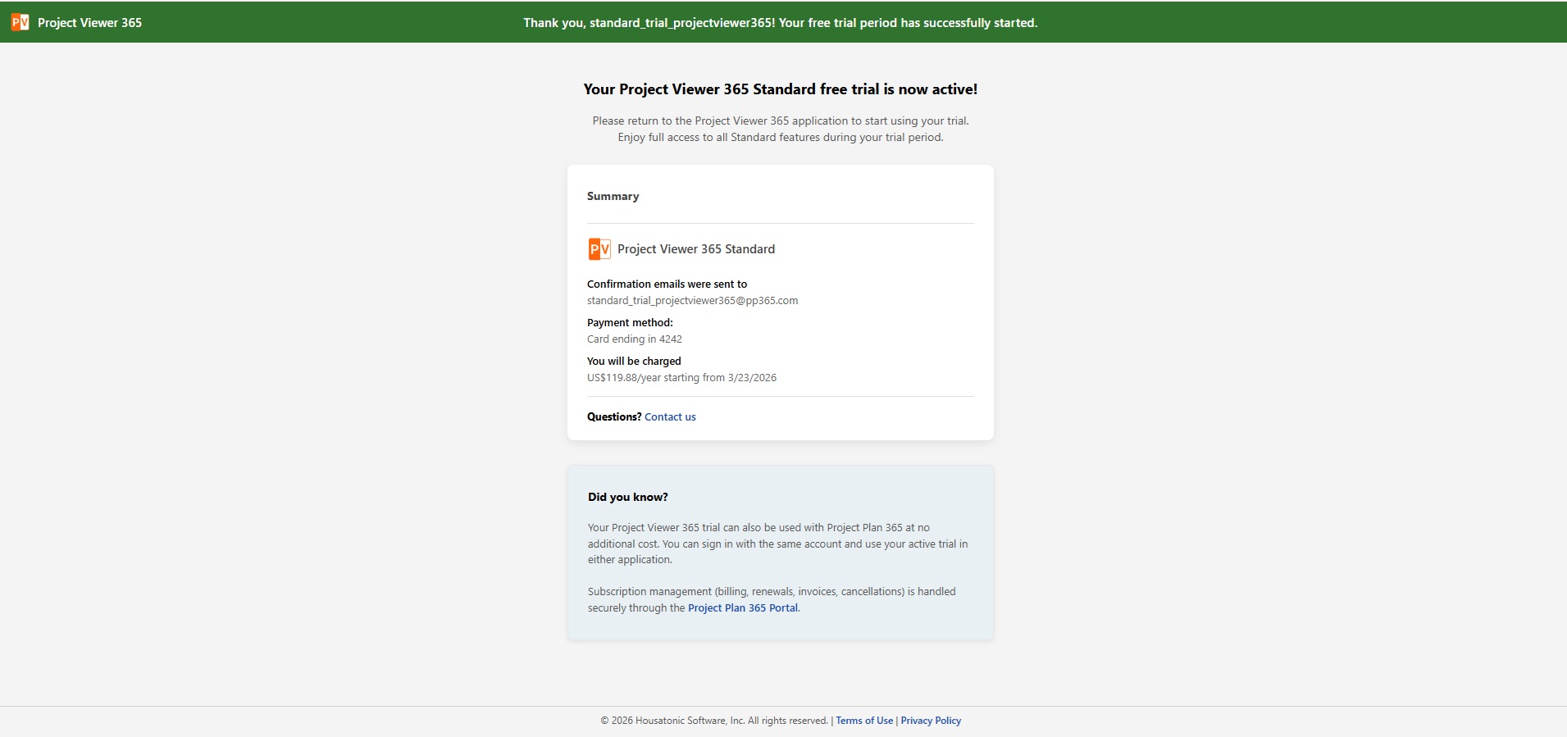The height and width of the screenshot is (737, 1567).
Task: Open the Terms of Use link
Action: (x=864, y=721)
